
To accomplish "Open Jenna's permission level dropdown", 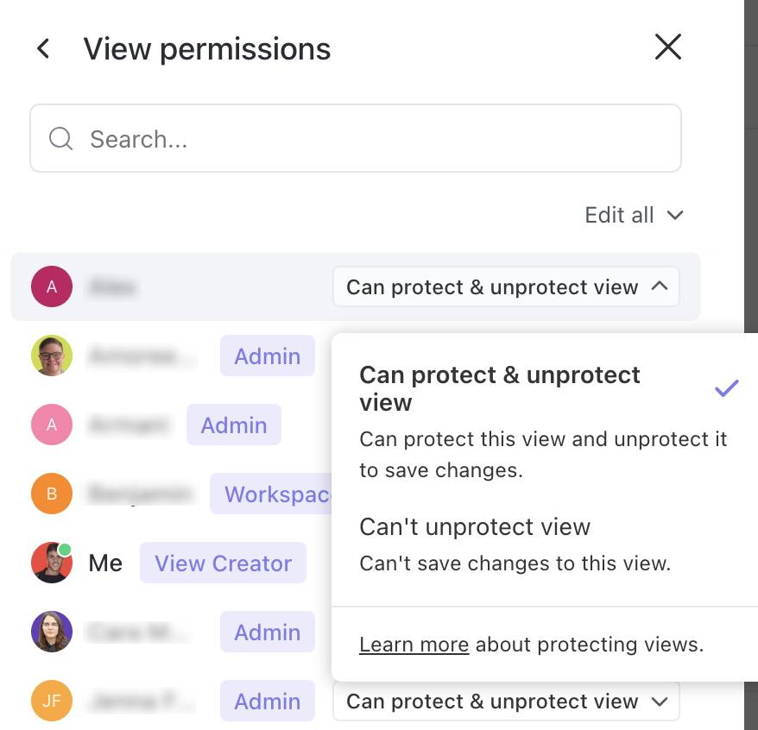I will [x=506, y=701].
